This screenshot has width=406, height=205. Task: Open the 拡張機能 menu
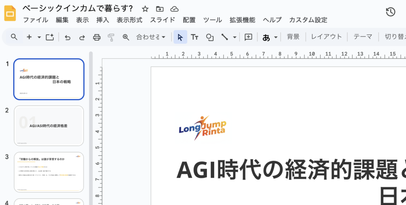point(242,20)
